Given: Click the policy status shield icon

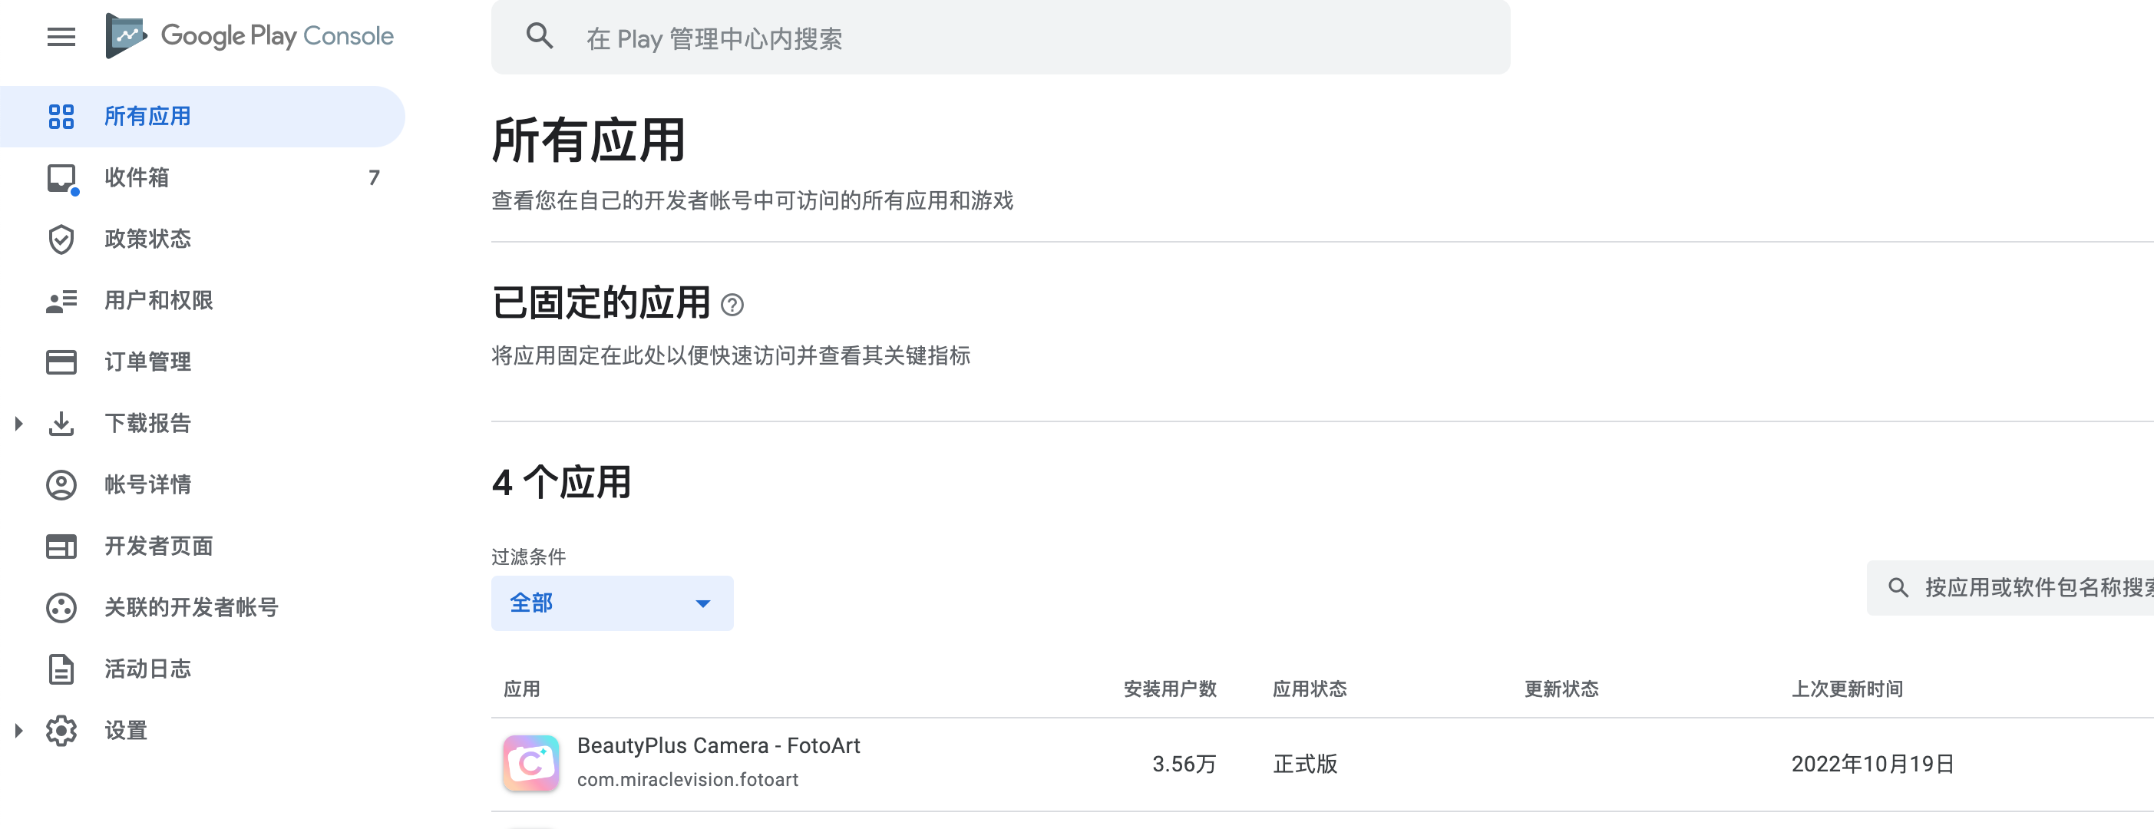Looking at the screenshot, I should coord(61,239).
